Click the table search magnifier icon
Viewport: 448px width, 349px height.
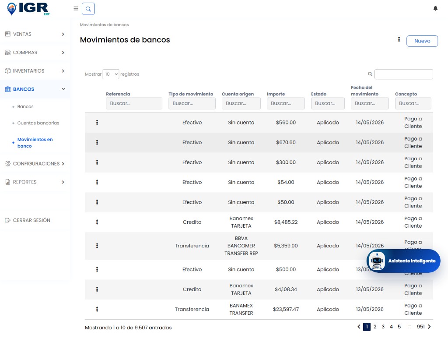coord(370,74)
